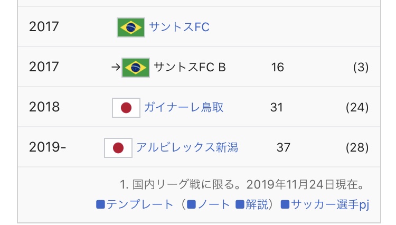Open the テンプレート link
This screenshot has width=396, height=225.
pos(140,204)
